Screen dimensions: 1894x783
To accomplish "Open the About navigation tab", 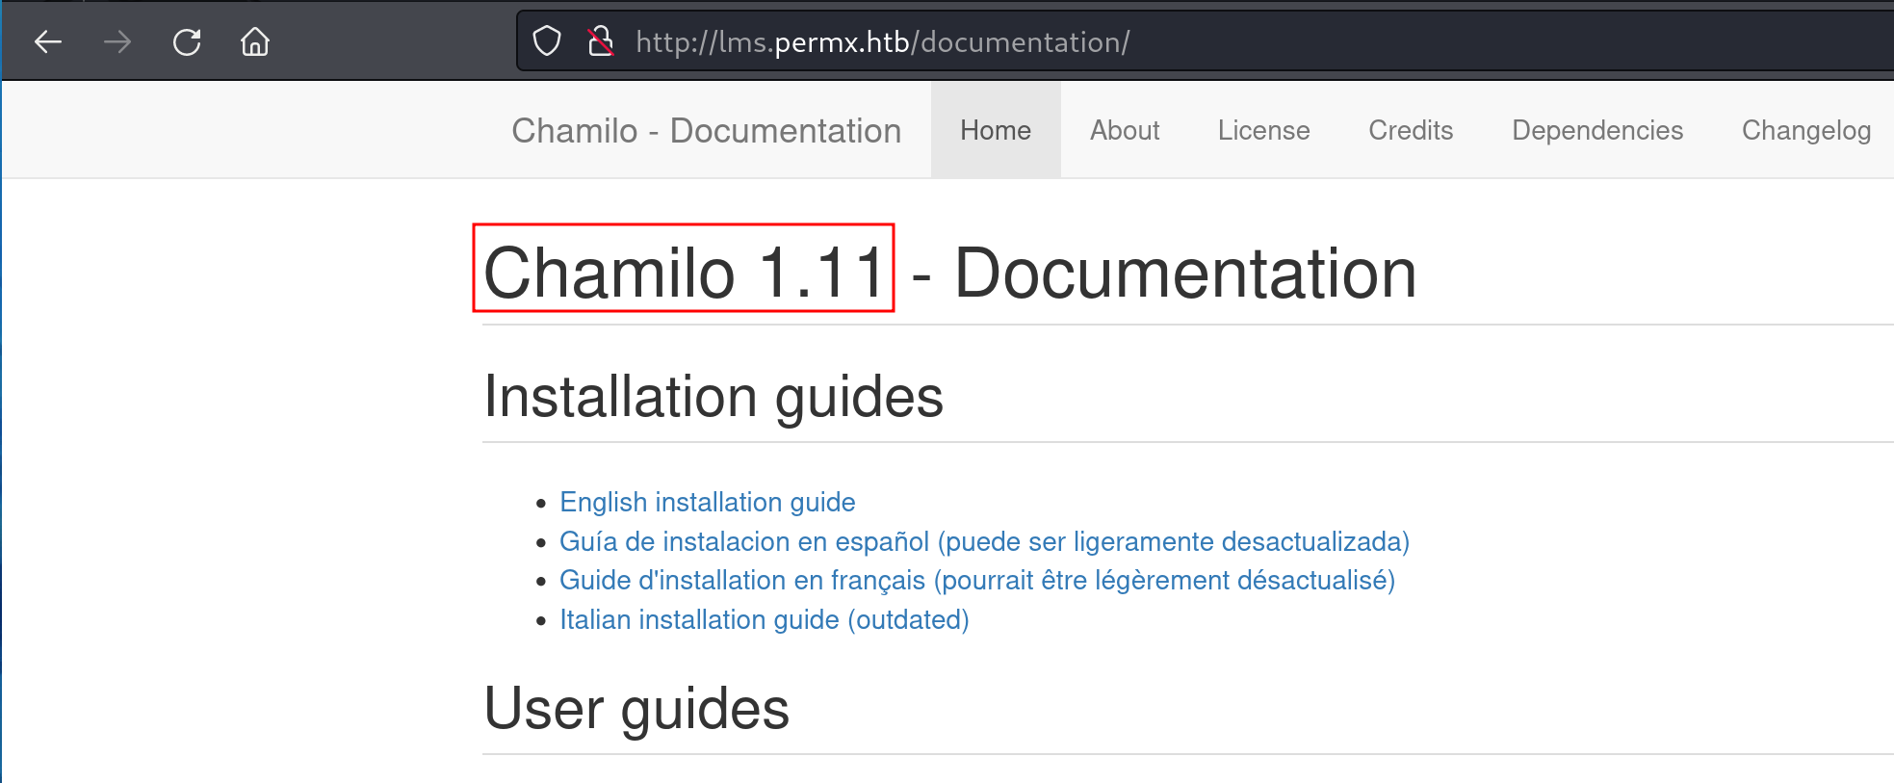I will 1125,130.
